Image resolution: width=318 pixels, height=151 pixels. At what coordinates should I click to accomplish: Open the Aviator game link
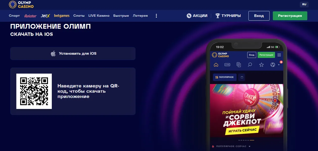tap(30, 16)
